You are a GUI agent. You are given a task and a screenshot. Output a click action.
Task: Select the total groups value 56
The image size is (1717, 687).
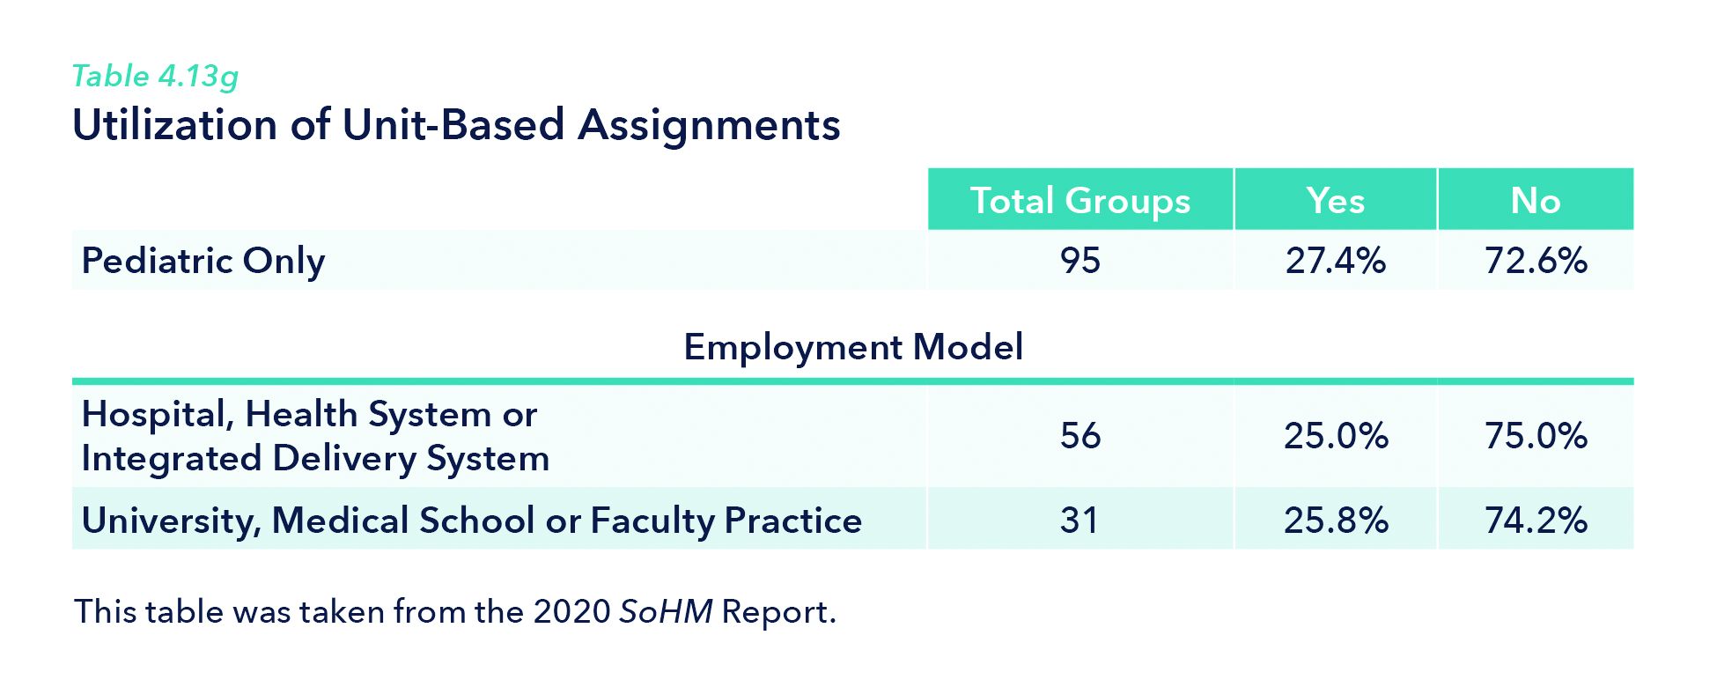[1080, 436]
